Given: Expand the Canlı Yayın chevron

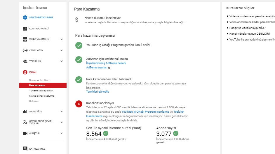Looking at the screenshot, I should (x=62, y=50).
